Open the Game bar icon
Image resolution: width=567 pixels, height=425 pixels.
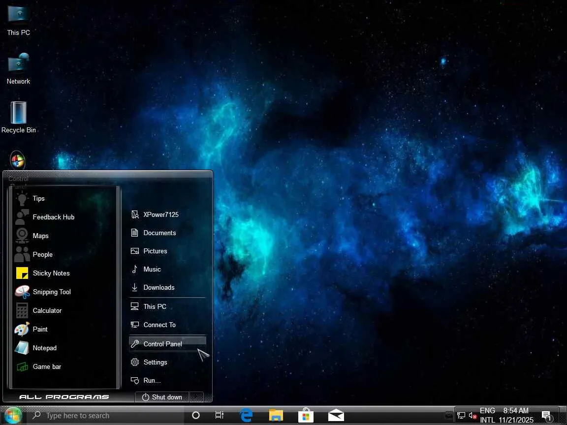(22, 367)
